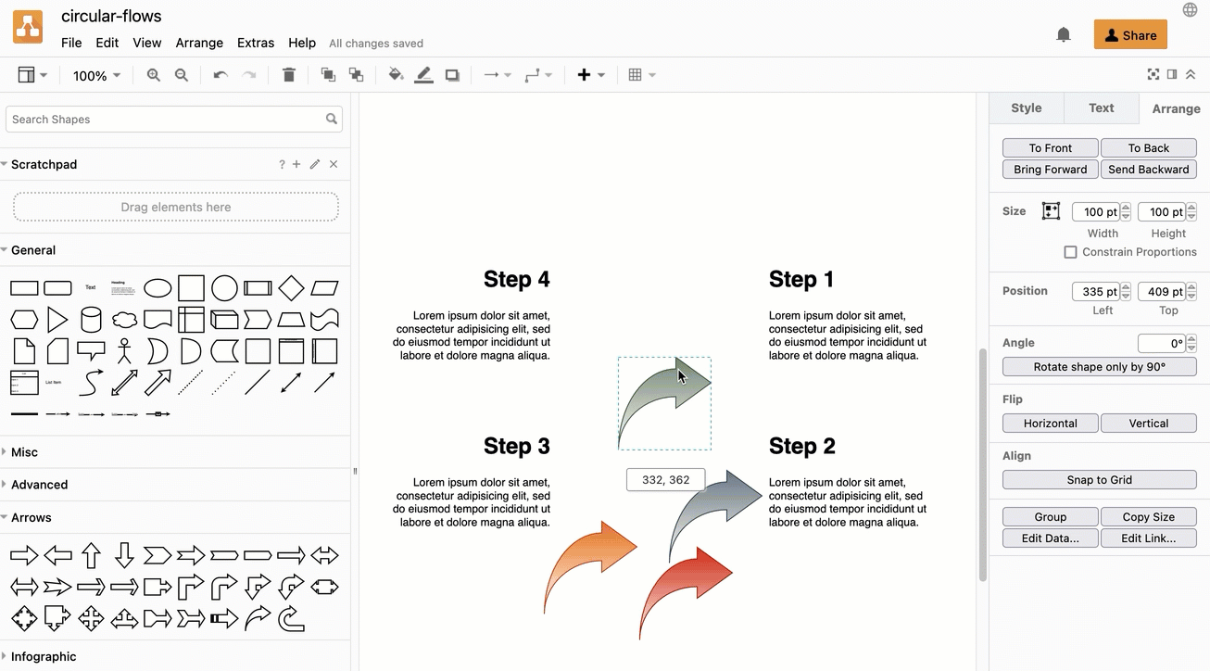Viewport: 1210px width, 671px height.
Task: Open the Extras menu
Action: click(256, 43)
